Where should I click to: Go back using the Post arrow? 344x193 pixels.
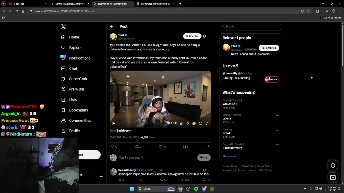[x=112, y=27]
